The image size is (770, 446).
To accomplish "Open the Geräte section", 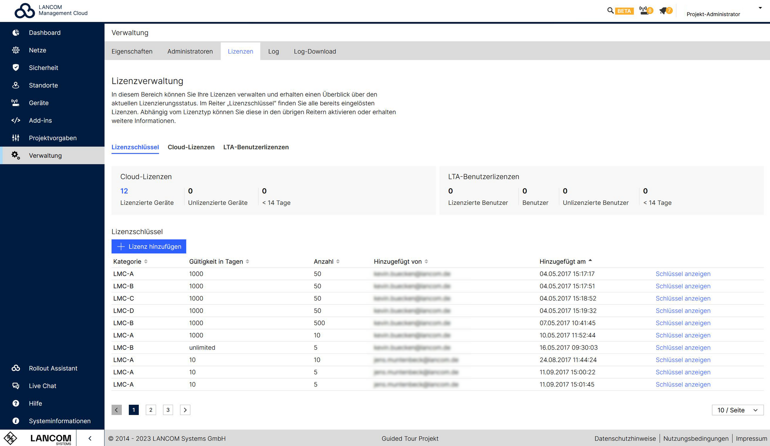I will coord(38,103).
